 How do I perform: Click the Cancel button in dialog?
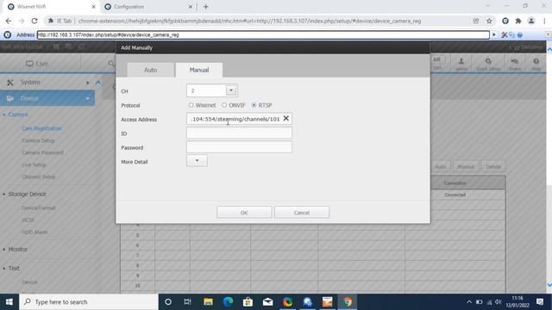[x=302, y=213]
